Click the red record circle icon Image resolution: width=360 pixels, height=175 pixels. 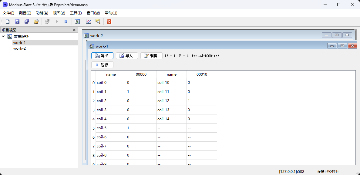109,21
